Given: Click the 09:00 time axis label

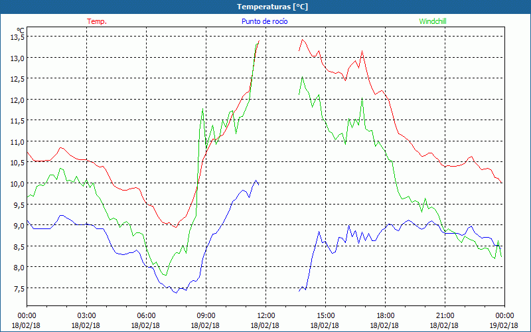Looking at the screenshot, I should coord(206,316).
